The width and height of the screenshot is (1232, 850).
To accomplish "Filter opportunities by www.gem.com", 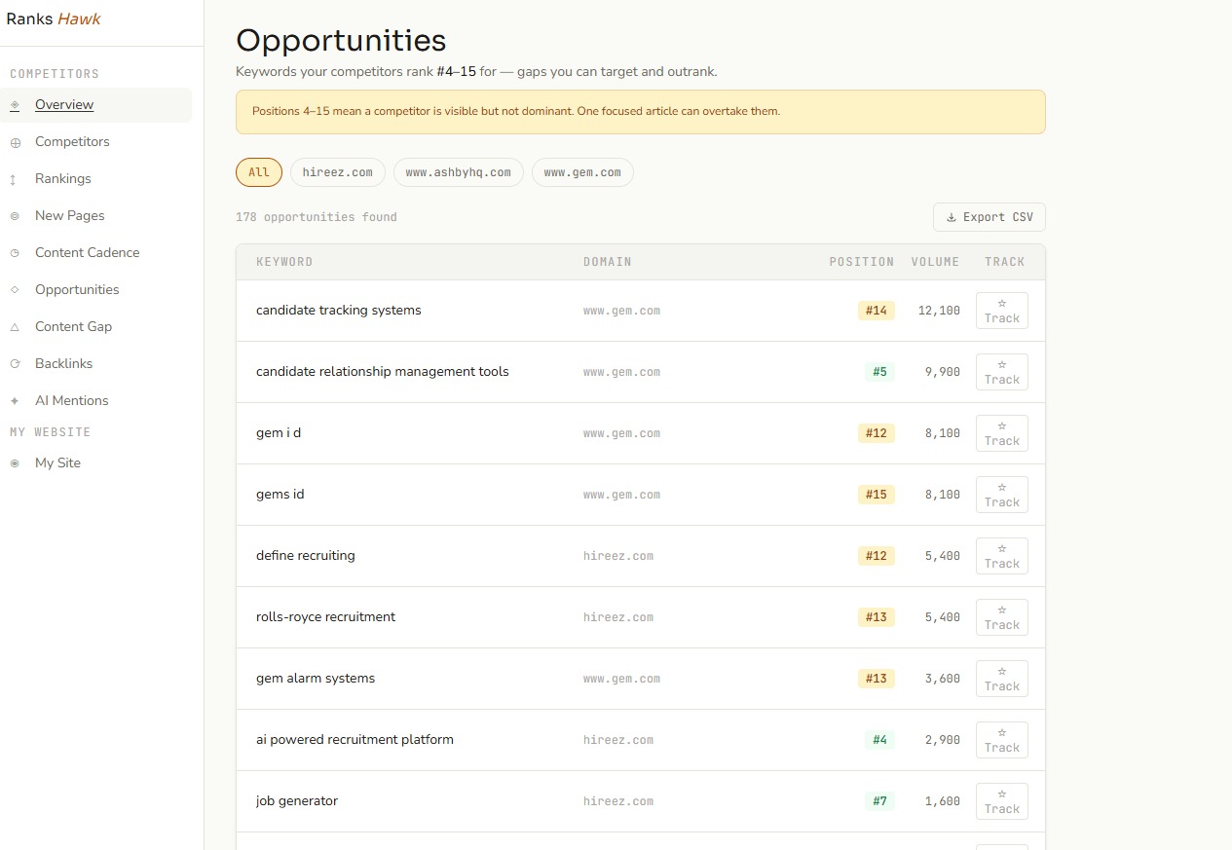I will coord(582,172).
